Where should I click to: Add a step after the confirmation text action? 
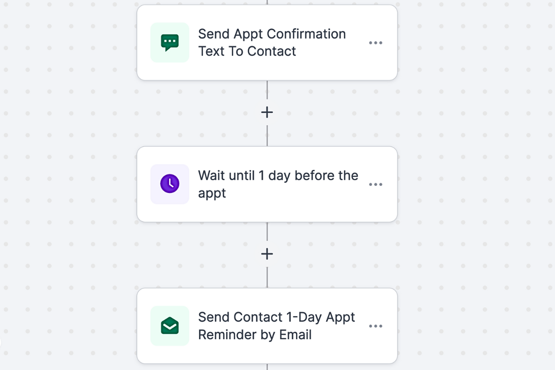[267, 112]
